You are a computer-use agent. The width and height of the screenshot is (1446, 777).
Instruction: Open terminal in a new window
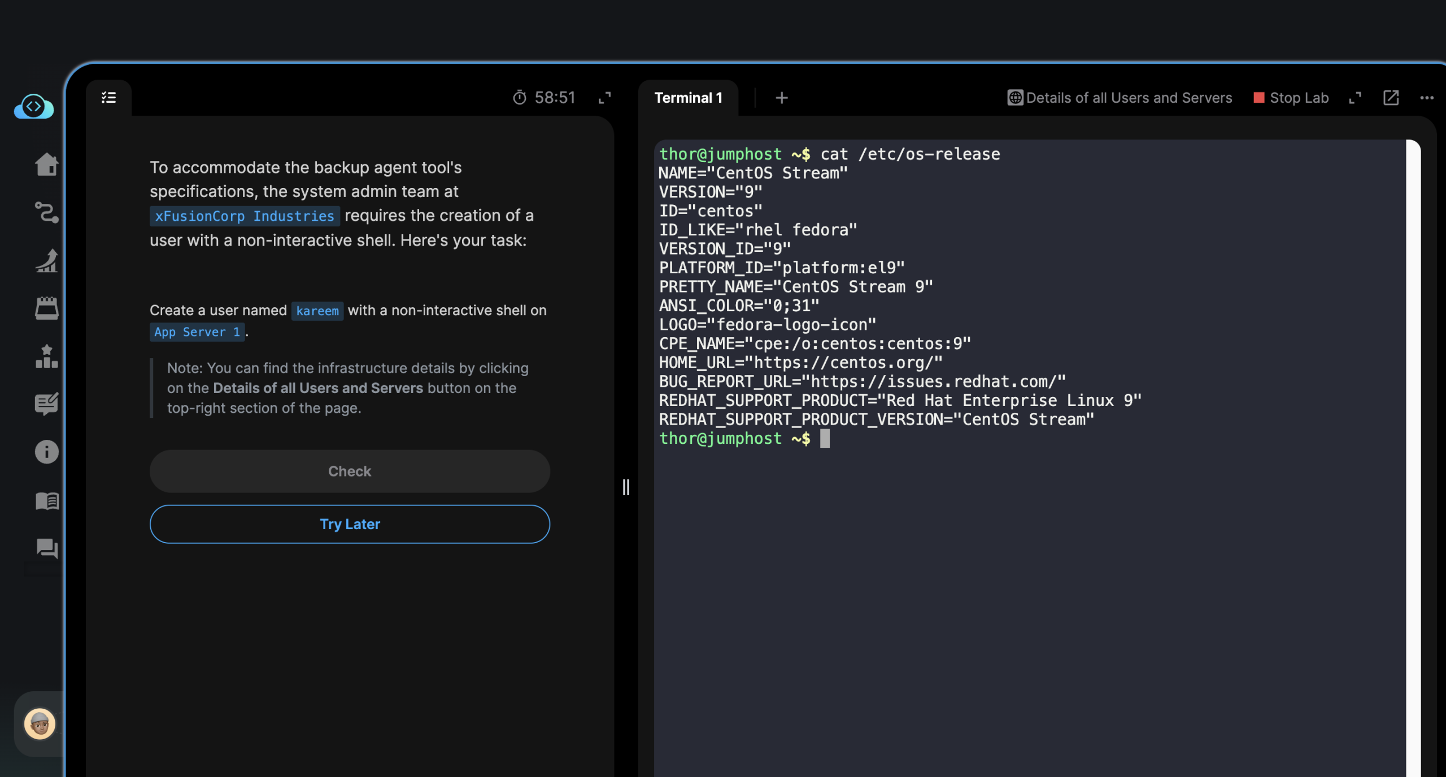[x=1391, y=98]
